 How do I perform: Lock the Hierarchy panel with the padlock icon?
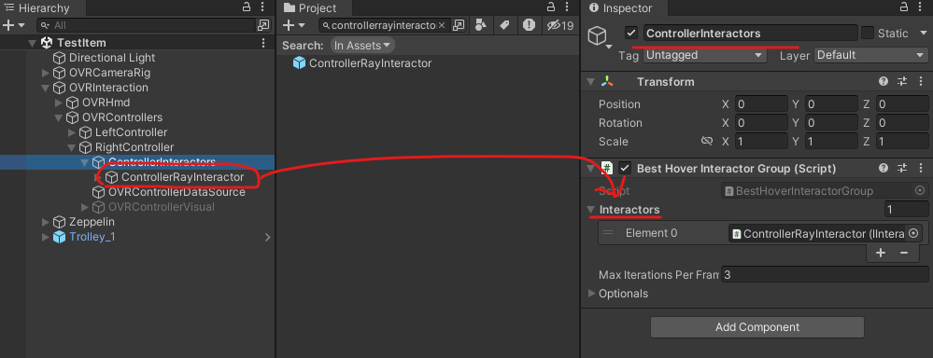(247, 7)
